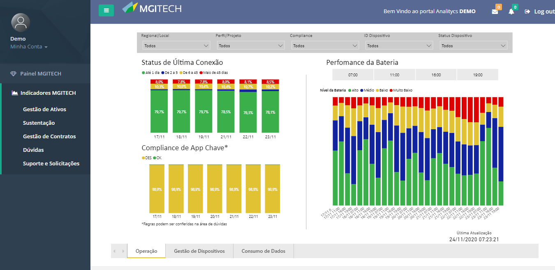Viewport: 555px width, 270px height.
Task: Switch to the Consumo de Dados tab
Action: (x=264, y=251)
